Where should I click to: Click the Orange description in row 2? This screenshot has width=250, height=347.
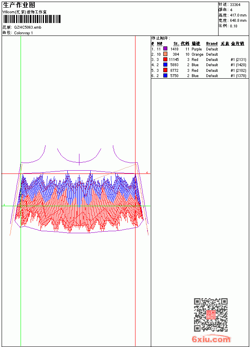197,54
